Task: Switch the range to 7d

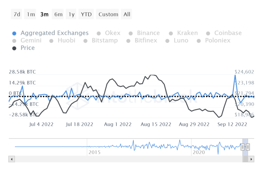Action: click(17, 14)
